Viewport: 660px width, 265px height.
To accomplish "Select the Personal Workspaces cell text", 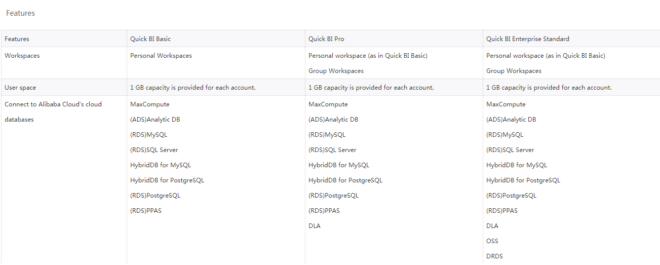I will [161, 56].
